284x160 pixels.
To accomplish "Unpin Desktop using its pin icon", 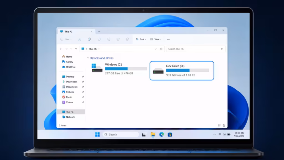I will [x=83, y=77].
